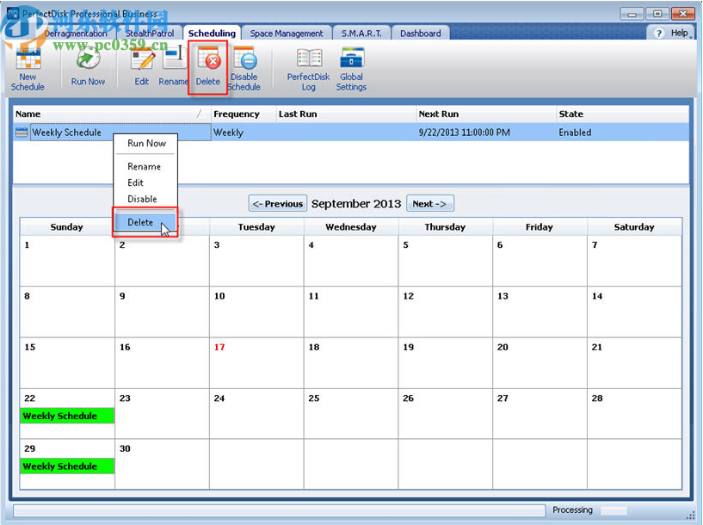Click the Previous month button
Screen dimensions: 703x525
[x=277, y=203]
